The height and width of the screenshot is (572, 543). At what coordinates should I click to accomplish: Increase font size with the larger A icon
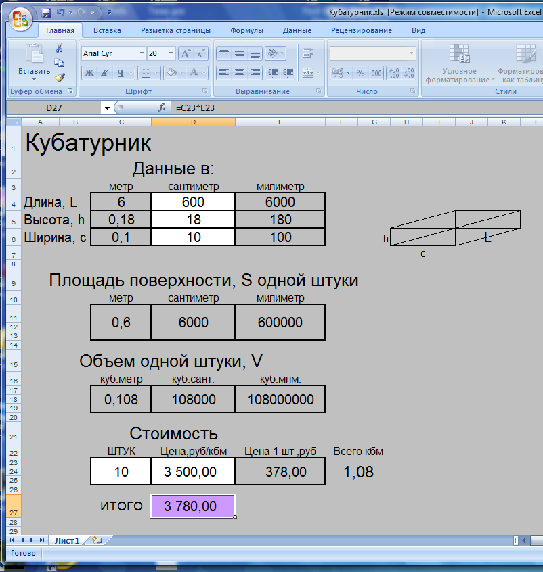184,53
